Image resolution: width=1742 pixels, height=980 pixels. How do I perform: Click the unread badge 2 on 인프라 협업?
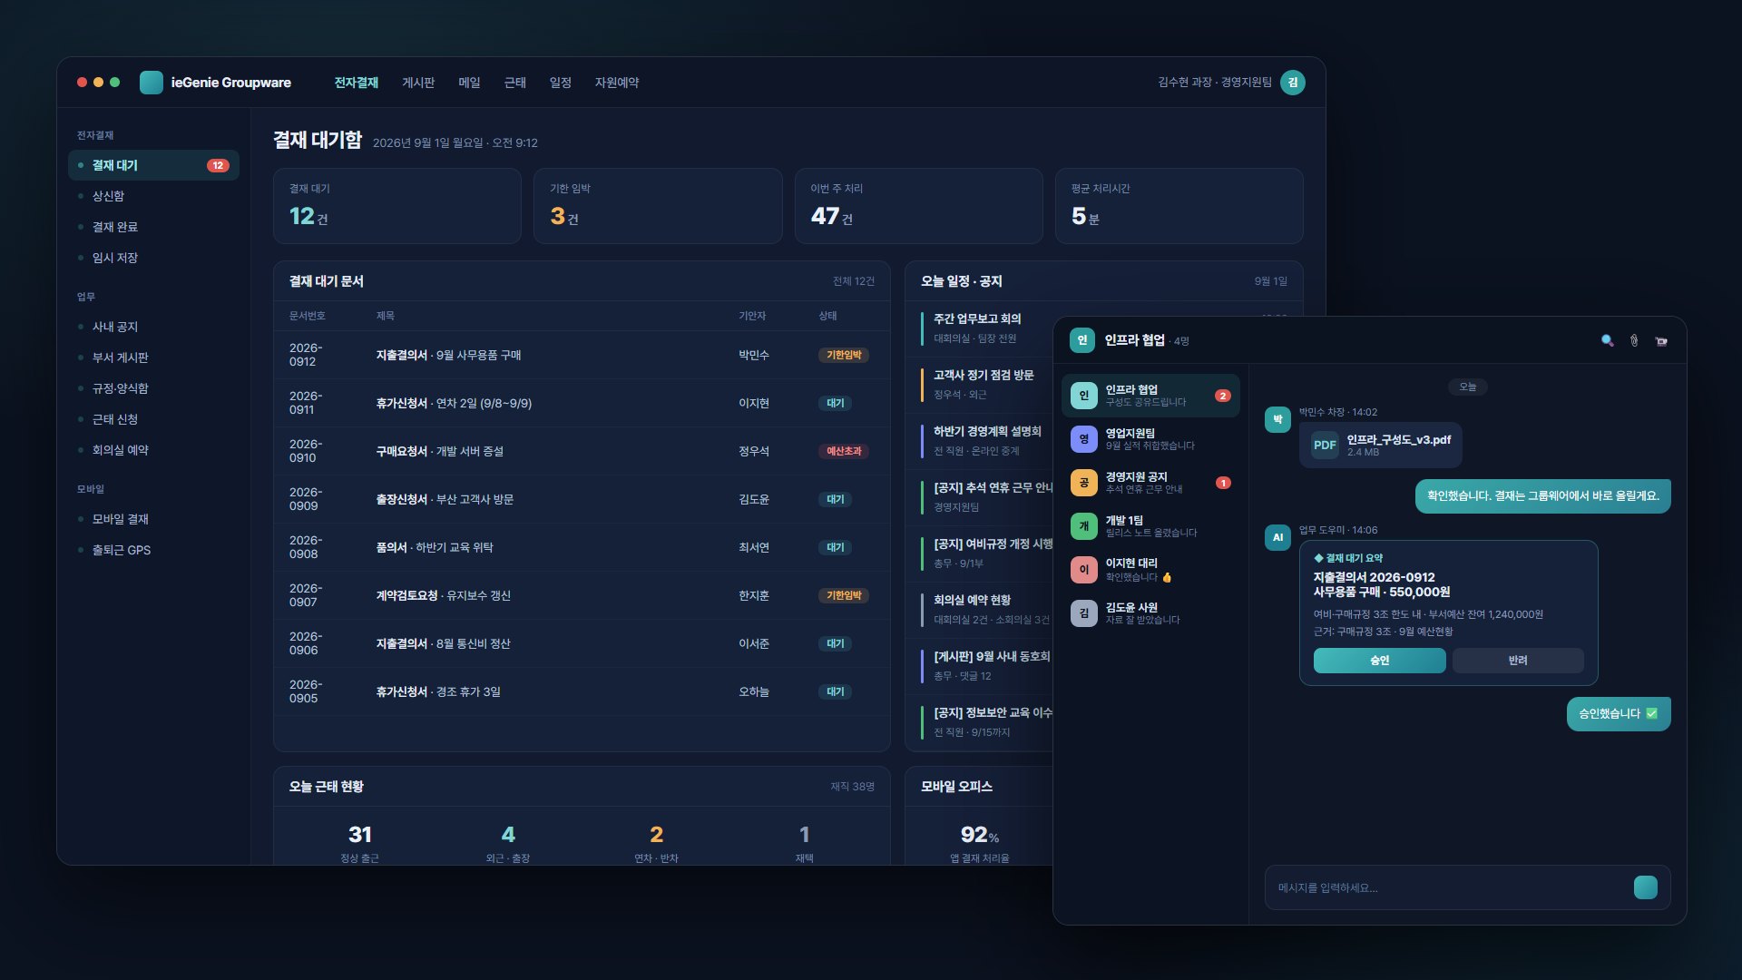point(1223,396)
